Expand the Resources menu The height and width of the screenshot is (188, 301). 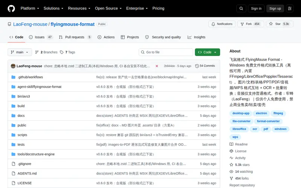(x=79, y=8)
